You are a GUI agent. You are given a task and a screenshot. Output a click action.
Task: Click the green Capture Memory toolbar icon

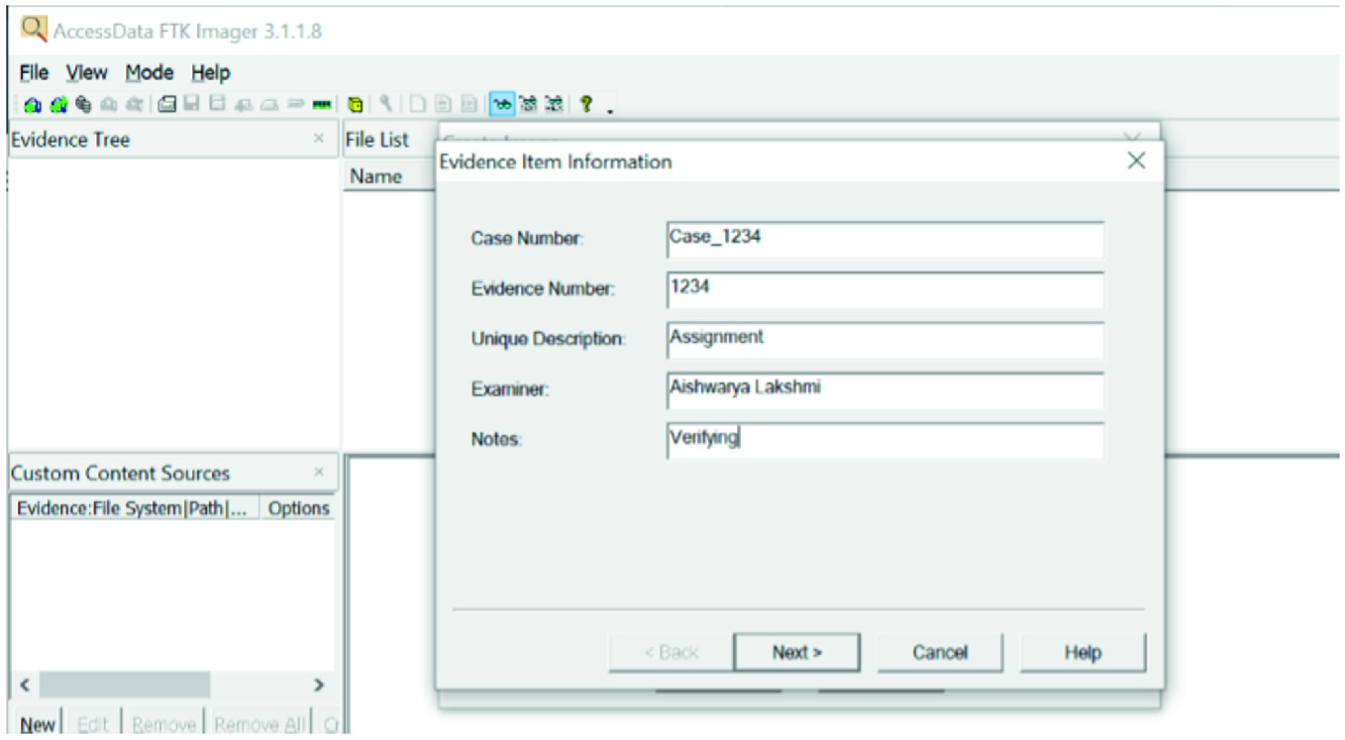pyautogui.click(x=322, y=104)
